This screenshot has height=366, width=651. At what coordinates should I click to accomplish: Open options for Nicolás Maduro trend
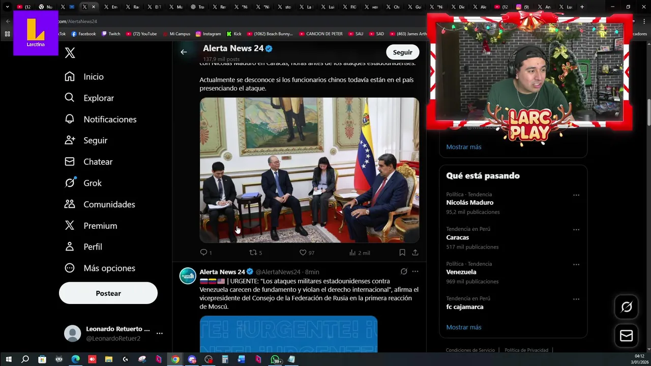click(576, 195)
